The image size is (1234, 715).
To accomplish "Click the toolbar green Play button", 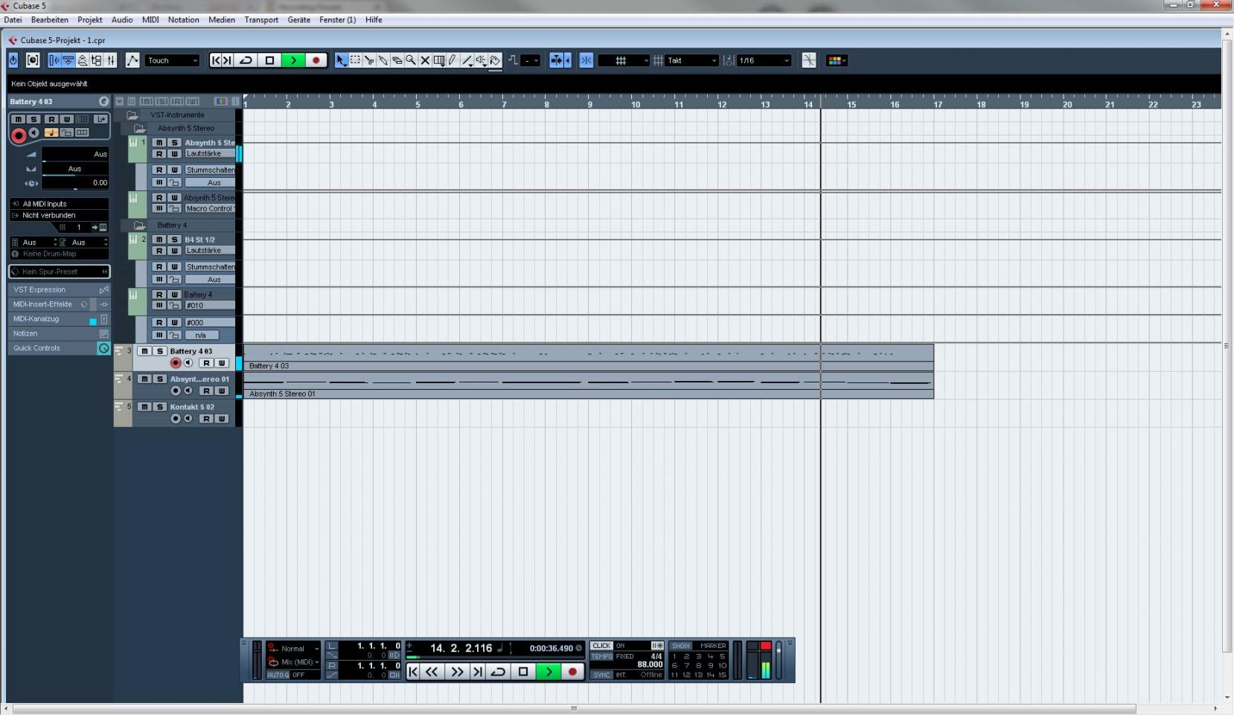I will [x=293, y=60].
